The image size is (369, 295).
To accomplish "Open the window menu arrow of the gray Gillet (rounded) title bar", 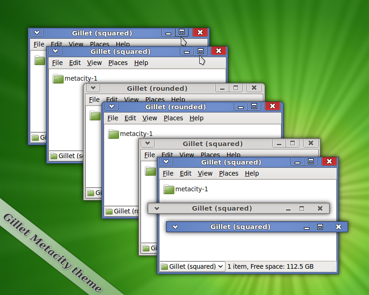I will 93,88.
